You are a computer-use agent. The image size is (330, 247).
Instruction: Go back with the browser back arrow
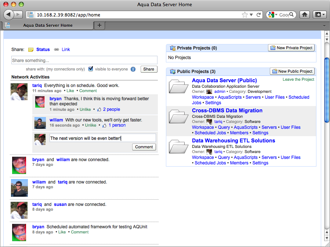click(9, 15)
